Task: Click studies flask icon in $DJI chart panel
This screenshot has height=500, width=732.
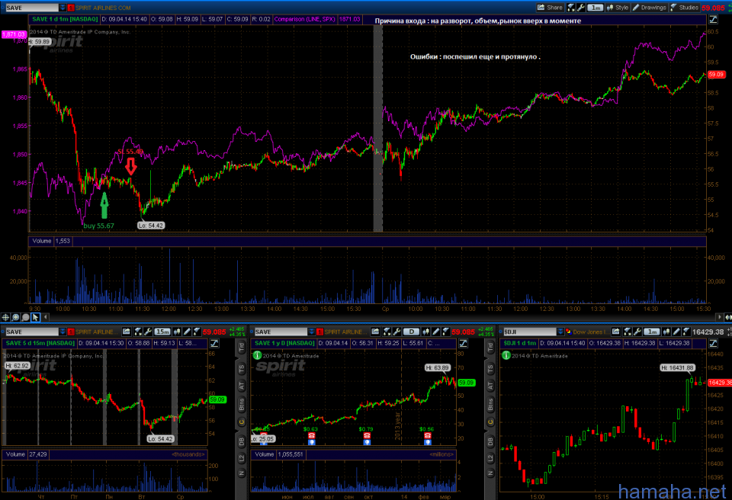Action: (686, 332)
